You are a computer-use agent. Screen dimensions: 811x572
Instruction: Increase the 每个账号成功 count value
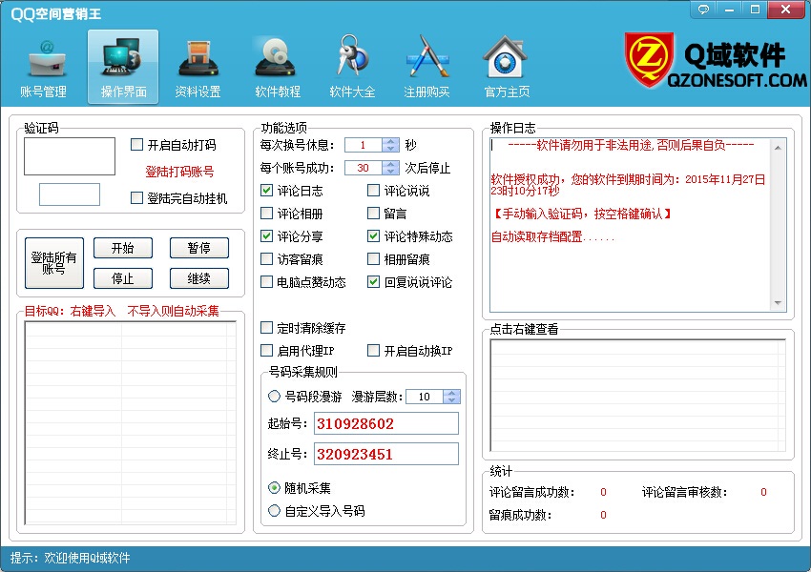pyautogui.click(x=390, y=164)
